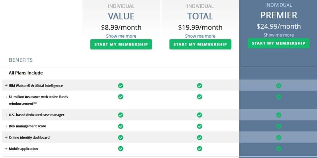Start membership for Premier plan

(x=279, y=43)
